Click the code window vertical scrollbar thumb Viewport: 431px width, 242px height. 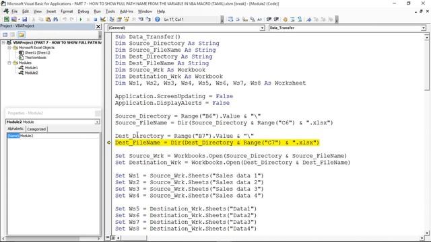pyautogui.click(x=426, y=65)
